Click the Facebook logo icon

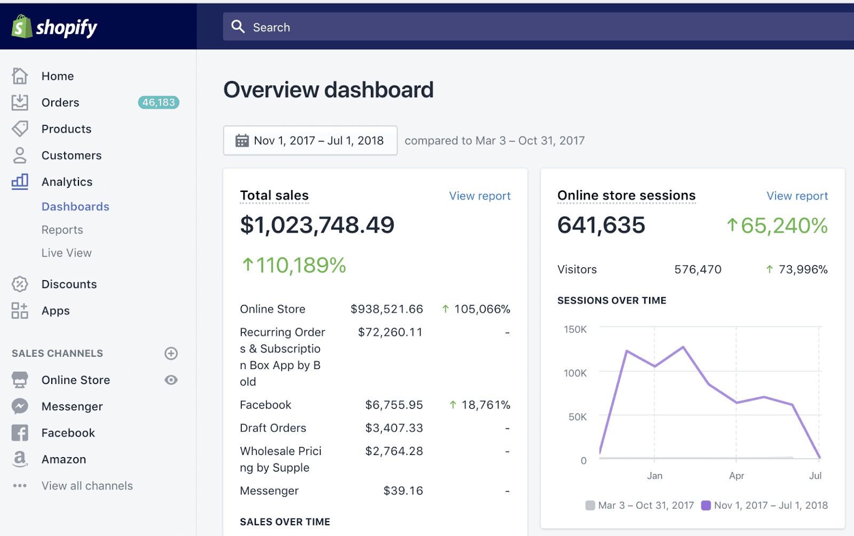20,433
